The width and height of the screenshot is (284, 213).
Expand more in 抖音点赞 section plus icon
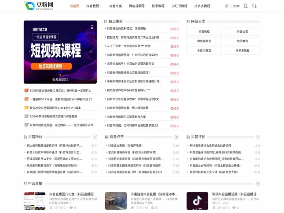176,137
